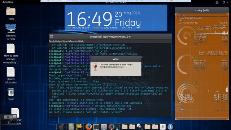
Task: Click the network status icon in the top bar
Action: [x=217, y=2]
